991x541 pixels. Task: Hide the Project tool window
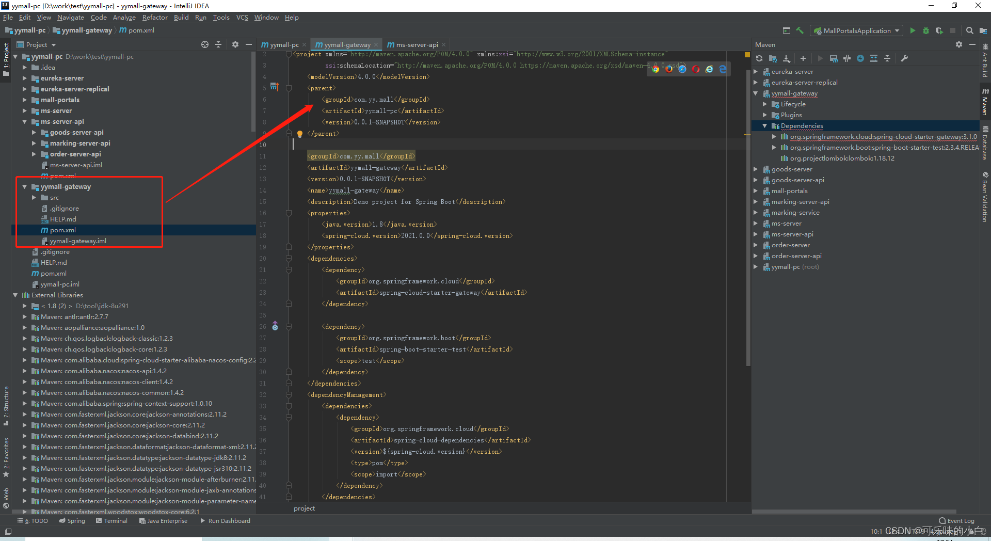pos(249,44)
